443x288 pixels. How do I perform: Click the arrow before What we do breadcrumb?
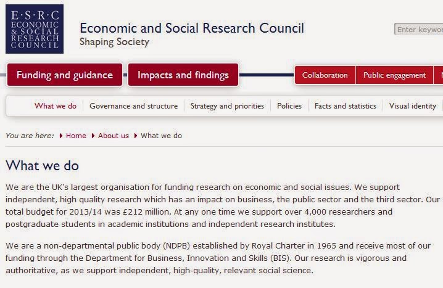[136, 136]
